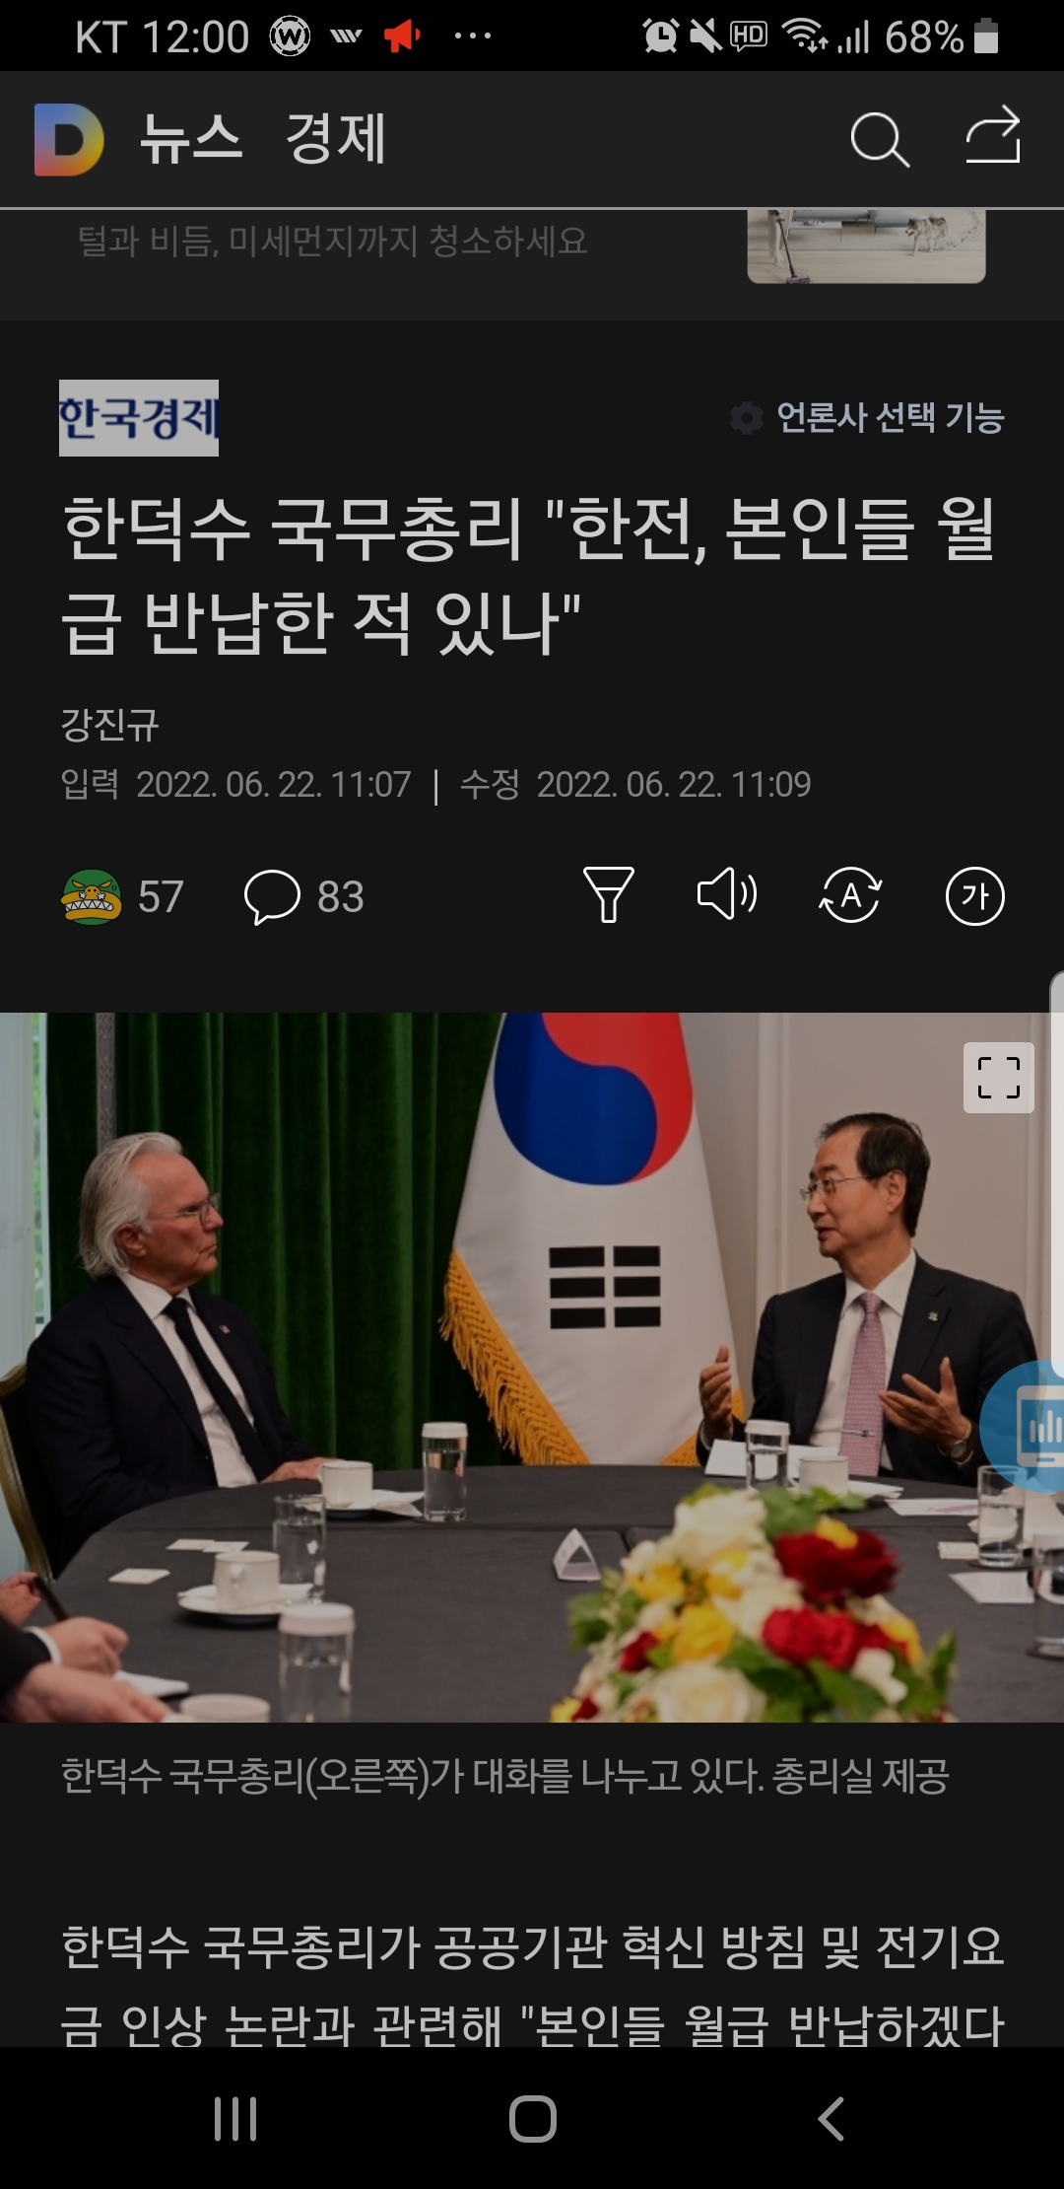
Task: Open the vacuum cleaner ad thumbnail
Action: pyautogui.click(x=866, y=246)
